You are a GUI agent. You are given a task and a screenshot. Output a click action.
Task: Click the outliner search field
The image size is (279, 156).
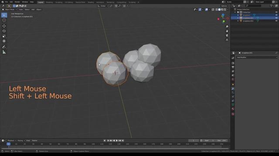tap(253, 6)
